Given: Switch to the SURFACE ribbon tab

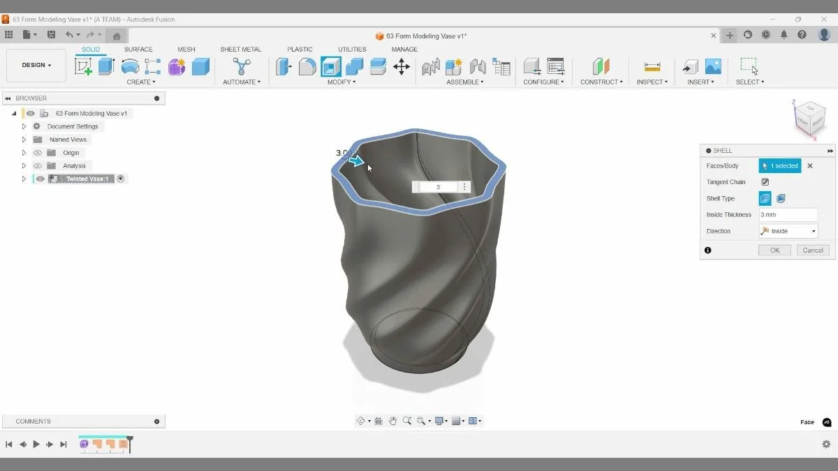Looking at the screenshot, I should (x=138, y=49).
